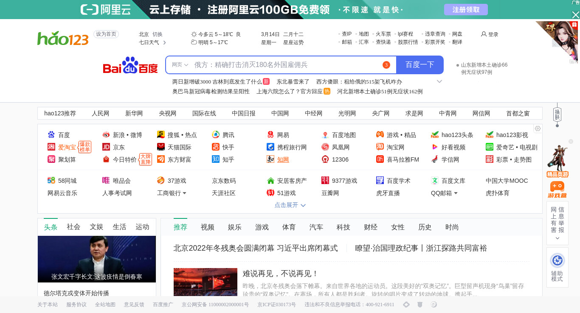Switch city via 切换 link
Screen dimensions: 580x313
(158, 34)
